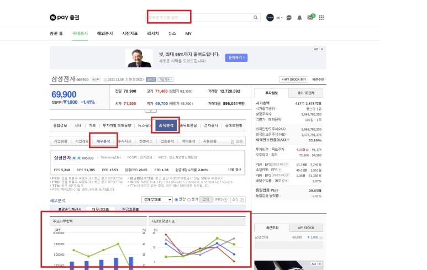Expand the price details chevron below quote table

151,111
